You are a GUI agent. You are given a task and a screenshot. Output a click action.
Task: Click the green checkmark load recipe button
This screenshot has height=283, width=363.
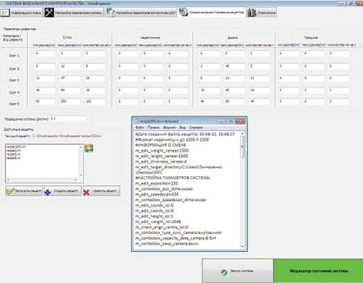click(24, 191)
